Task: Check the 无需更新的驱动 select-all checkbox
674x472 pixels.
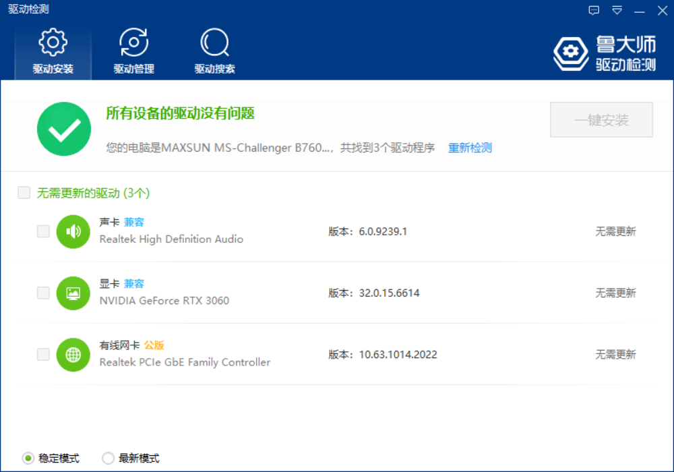Action: pyautogui.click(x=24, y=193)
